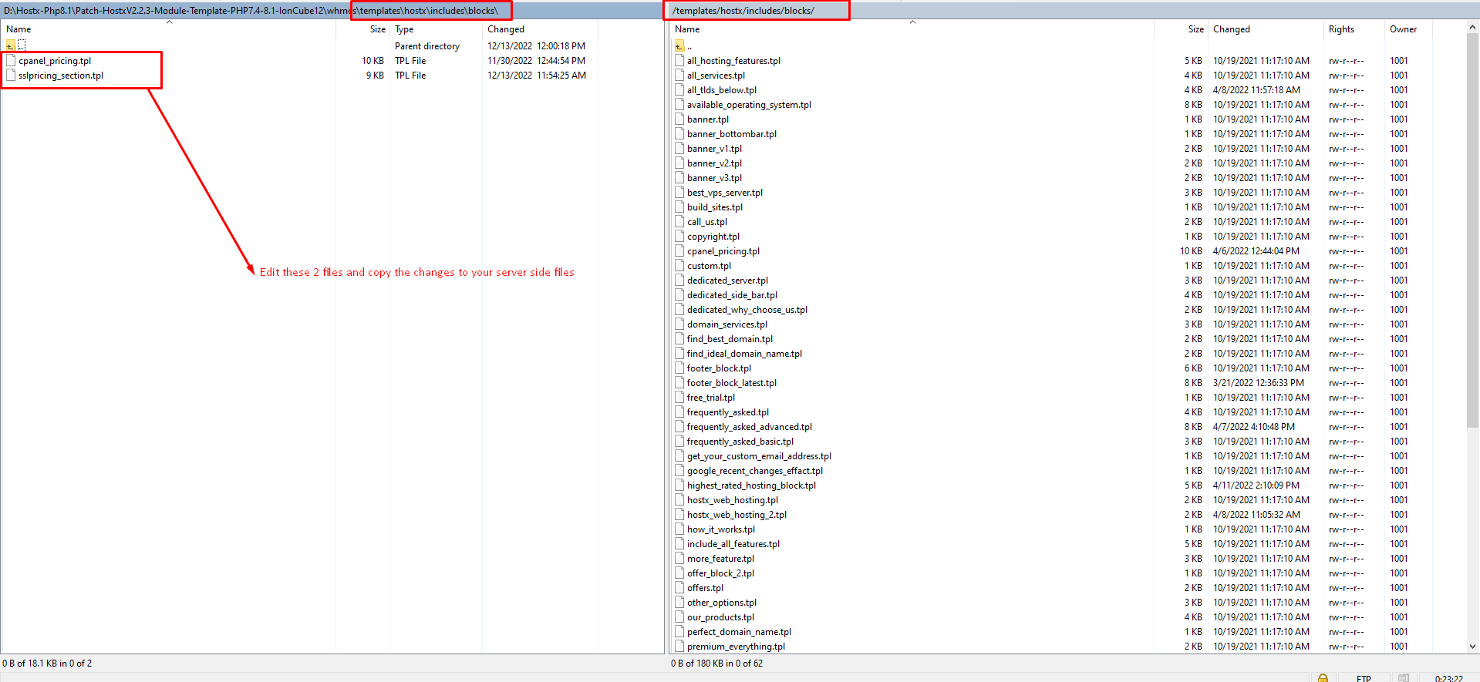1480x682 pixels.
Task: Click the banner_v2.tpl file icon
Action: pyautogui.click(x=679, y=163)
